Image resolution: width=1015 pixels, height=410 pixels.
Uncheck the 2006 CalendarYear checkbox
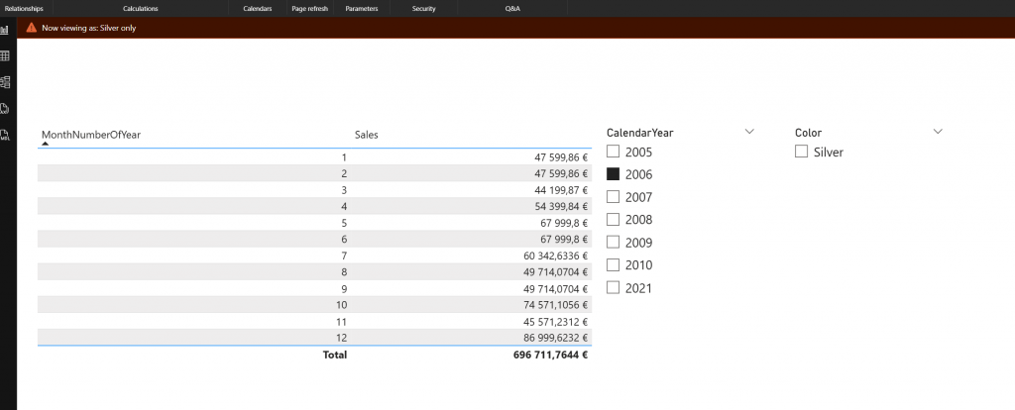click(x=613, y=173)
